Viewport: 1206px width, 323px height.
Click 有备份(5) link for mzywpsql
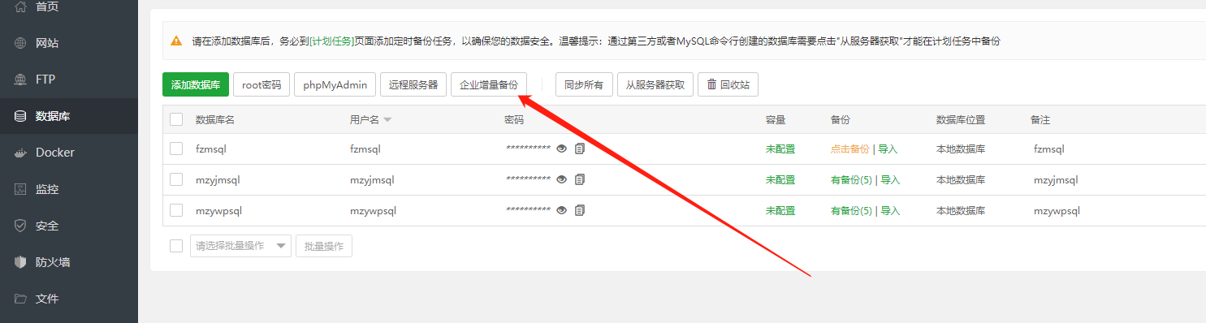coord(851,210)
